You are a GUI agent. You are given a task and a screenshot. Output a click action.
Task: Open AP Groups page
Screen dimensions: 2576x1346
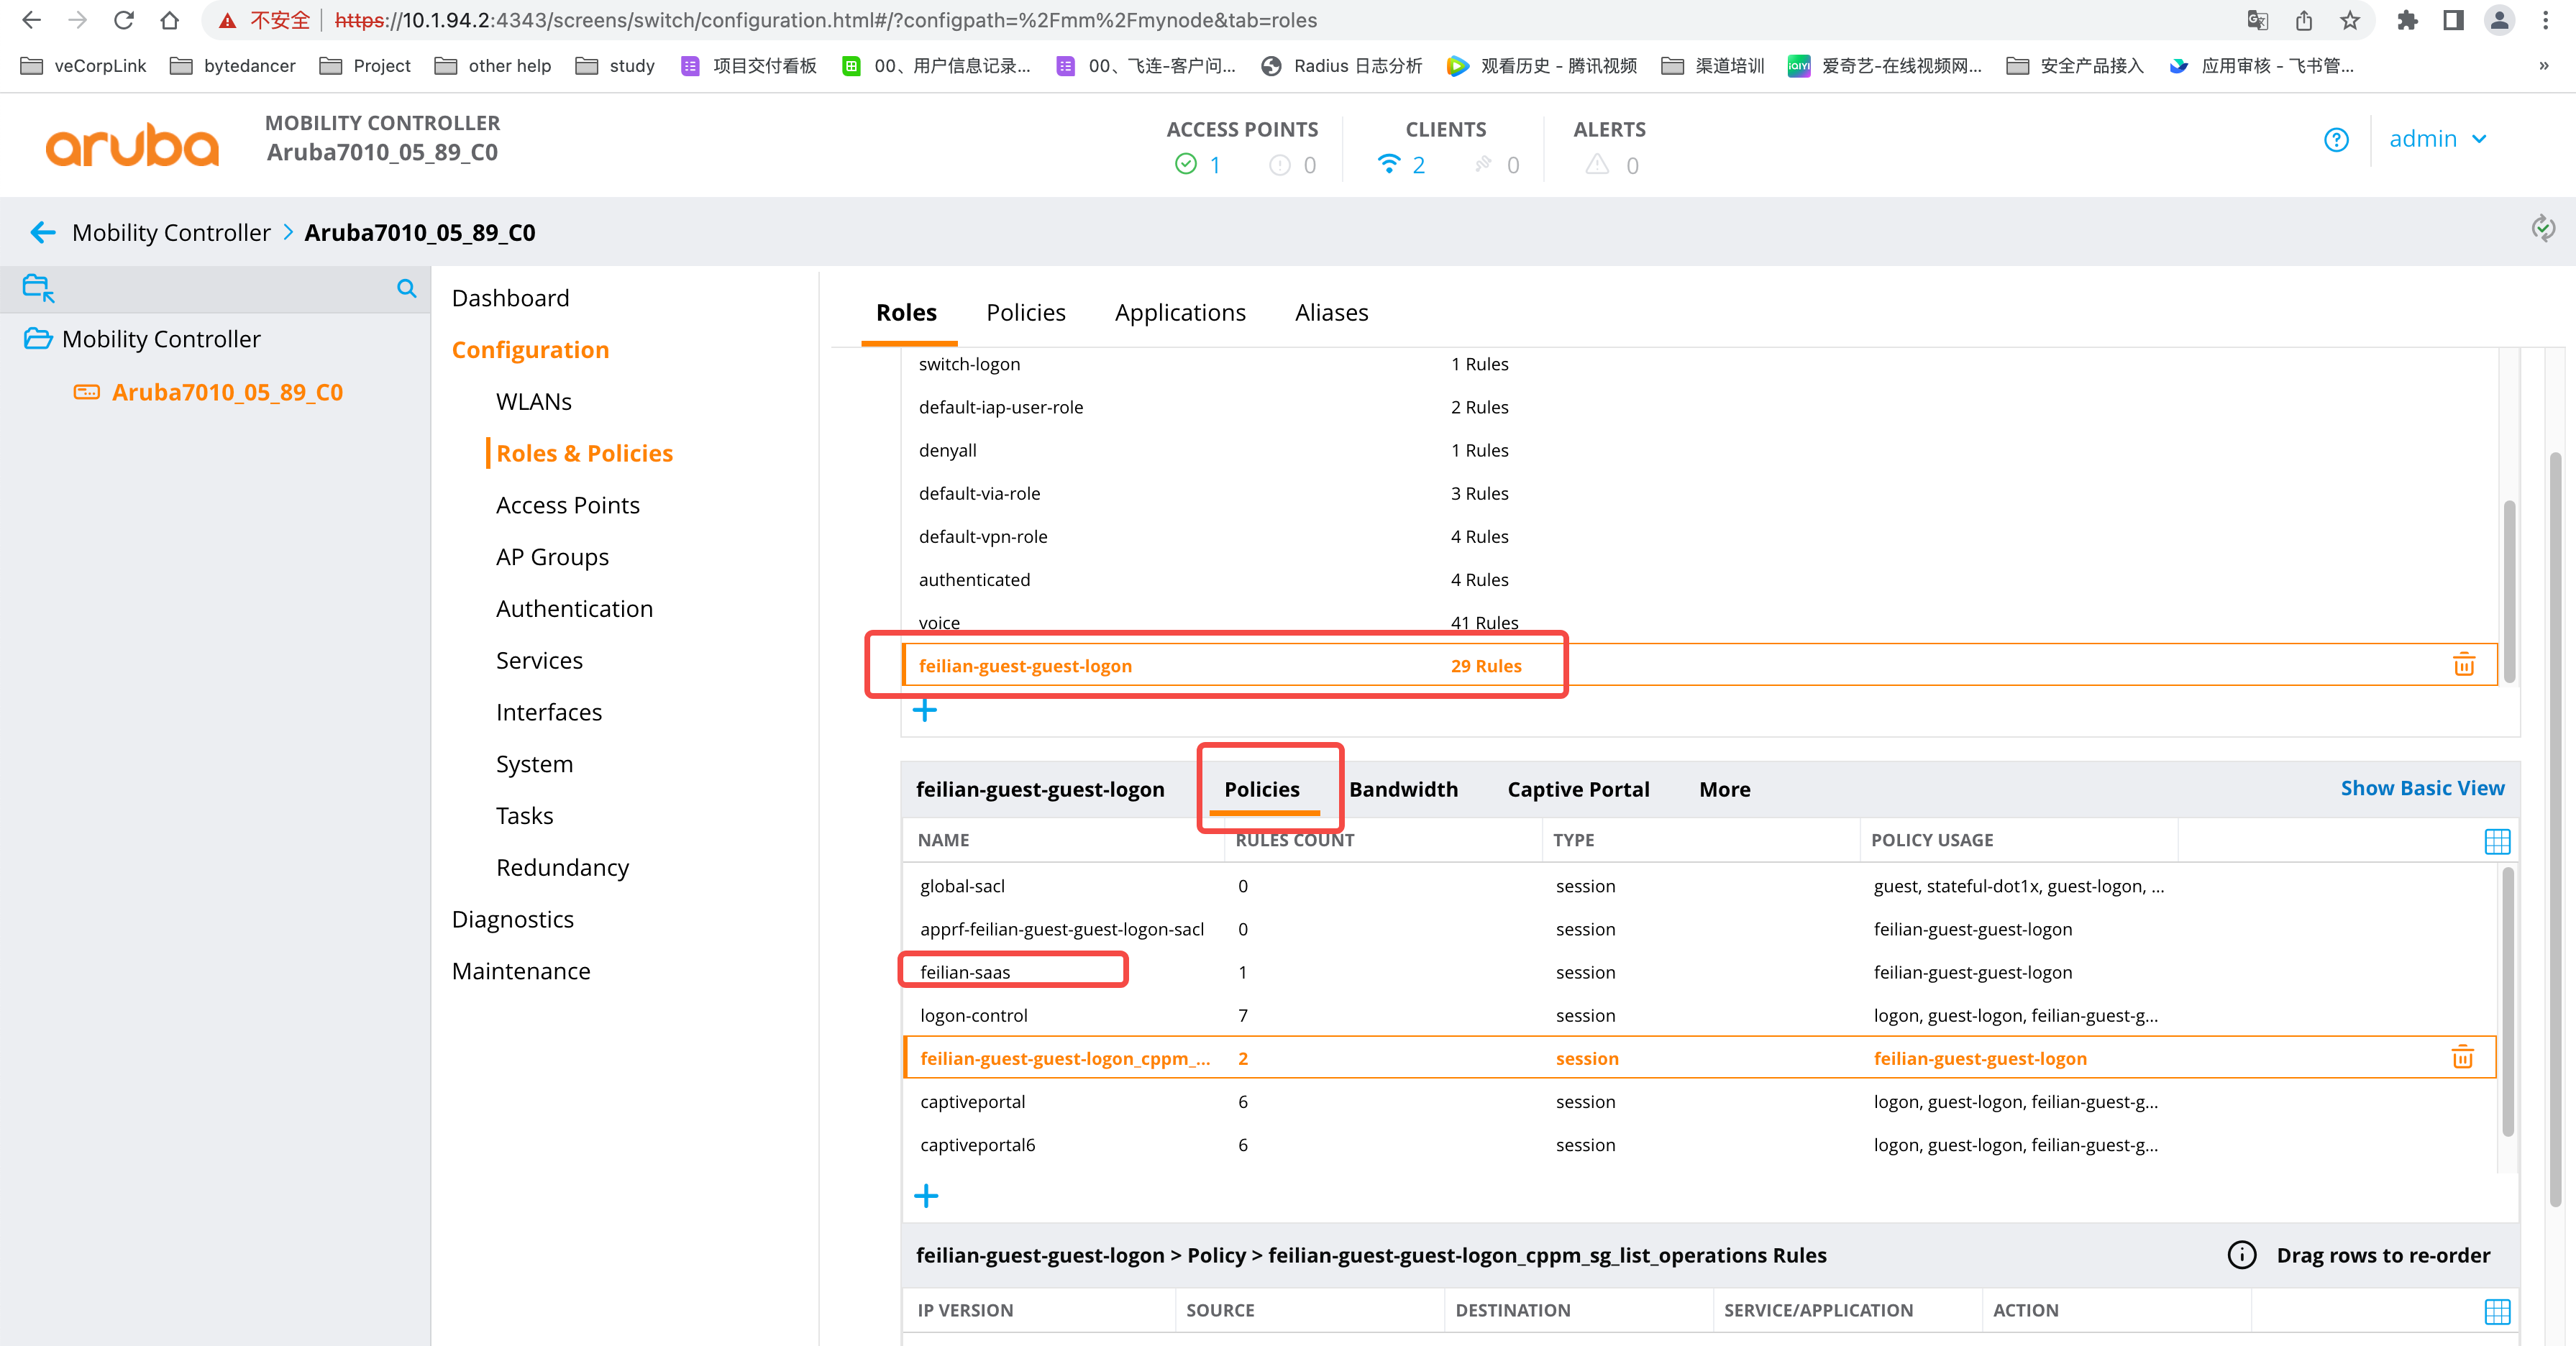(x=552, y=557)
